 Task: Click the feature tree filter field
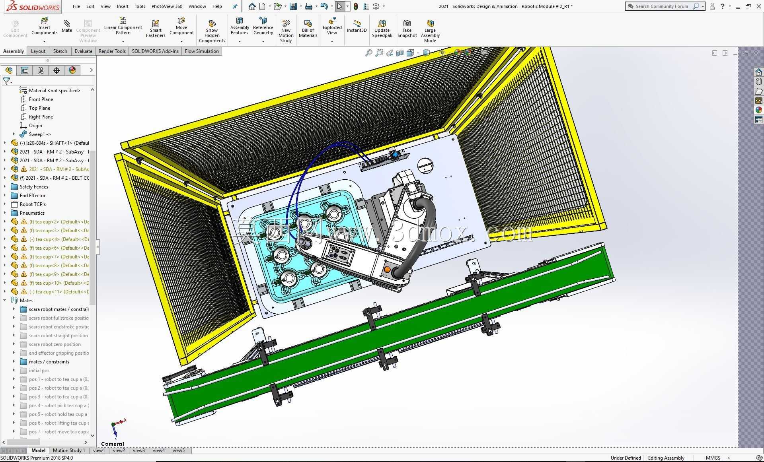[48, 81]
